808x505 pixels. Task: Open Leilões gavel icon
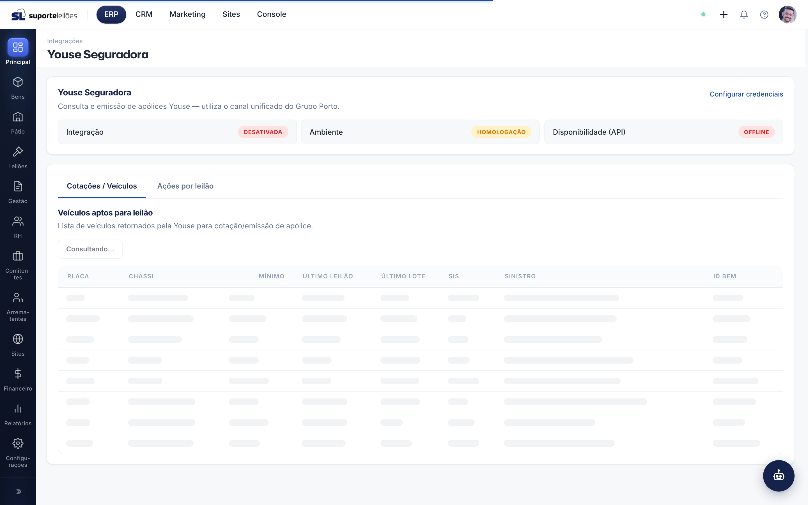click(18, 151)
